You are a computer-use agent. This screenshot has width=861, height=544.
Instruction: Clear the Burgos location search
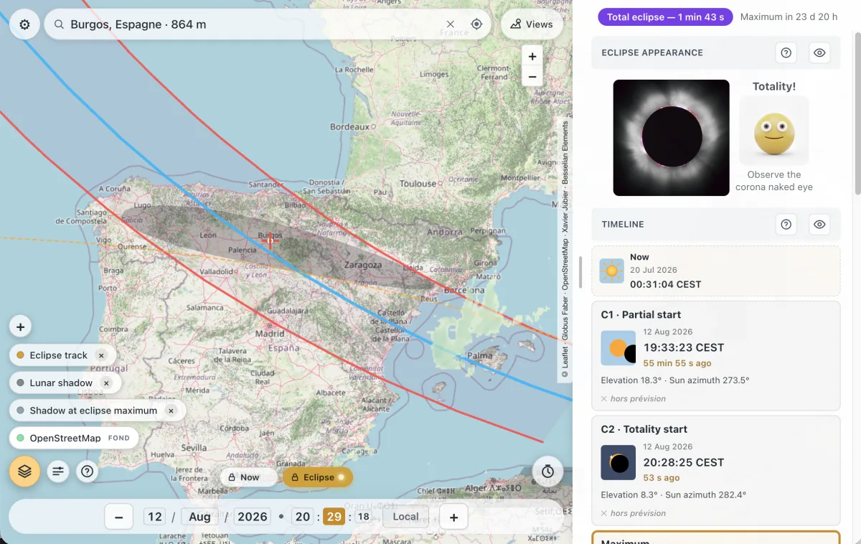pyautogui.click(x=450, y=24)
